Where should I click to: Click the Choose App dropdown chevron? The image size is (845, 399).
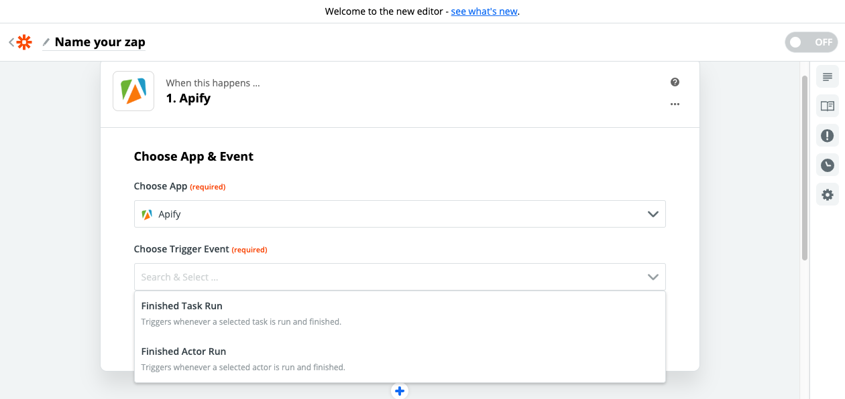click(x=653, y=214)
